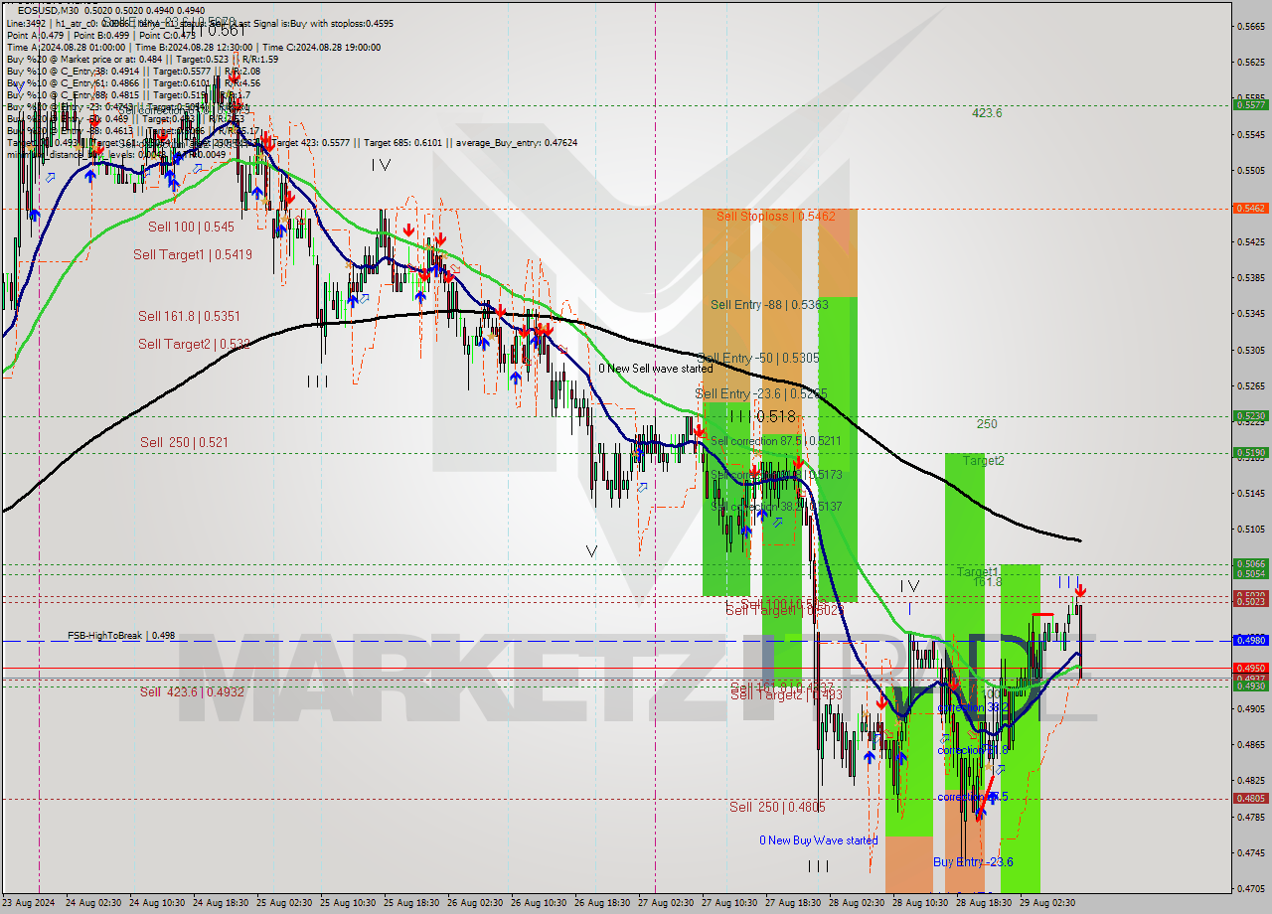
Task: Click 0.4705 on the price axis
Action: tap(1249, 889)
